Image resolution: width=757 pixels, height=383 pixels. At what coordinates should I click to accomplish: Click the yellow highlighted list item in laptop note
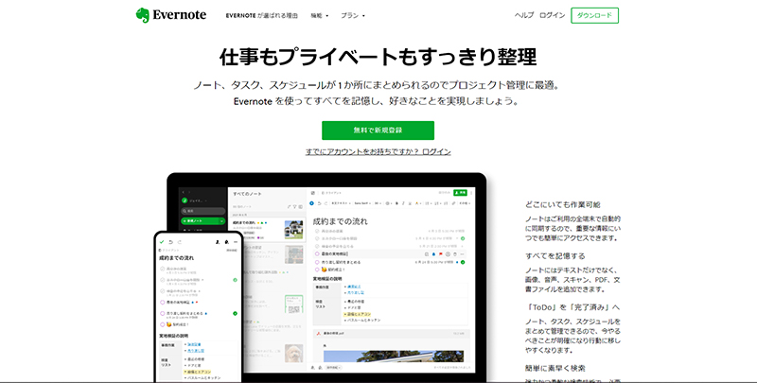pos(358,314)
